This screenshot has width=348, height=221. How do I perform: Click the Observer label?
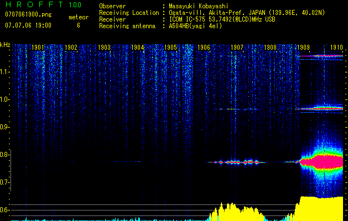pyautogui.click(x=112, y=7)
